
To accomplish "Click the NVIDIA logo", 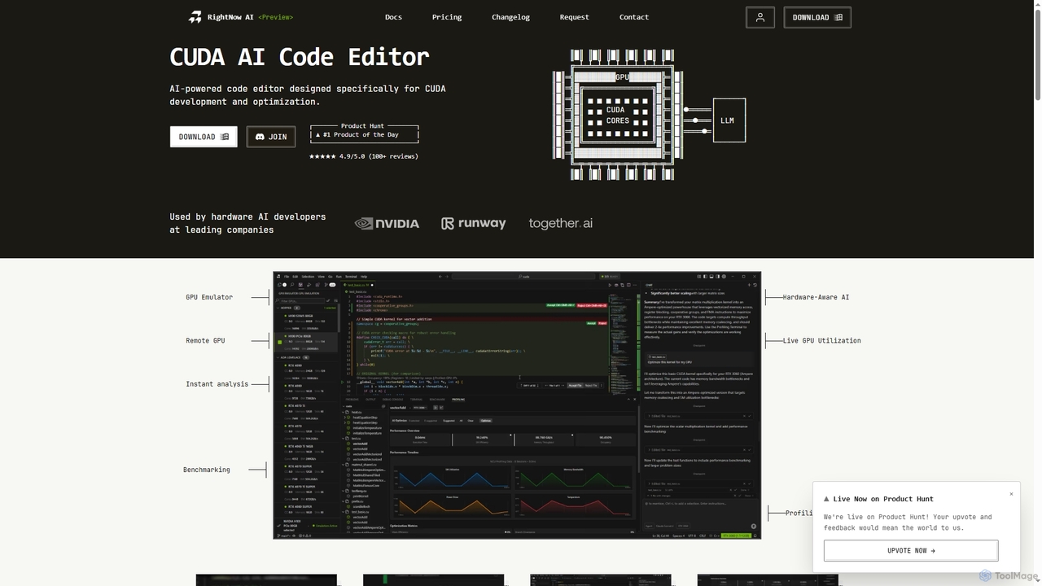I will pyautogui.click(x=387, y=223).
